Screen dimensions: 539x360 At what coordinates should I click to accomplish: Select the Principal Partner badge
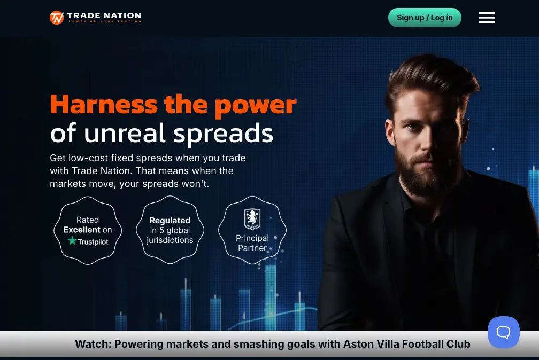[252, 230]
